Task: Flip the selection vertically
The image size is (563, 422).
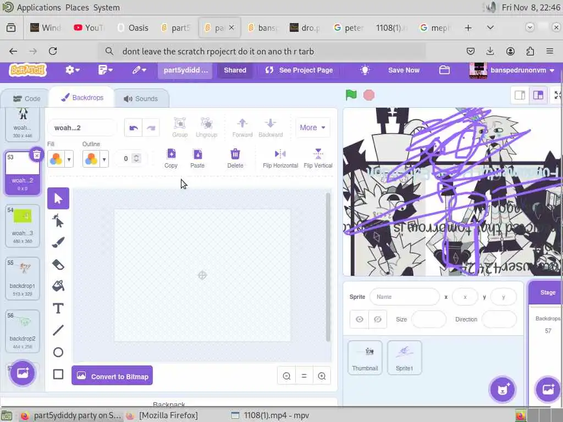Action: [318, 158]
